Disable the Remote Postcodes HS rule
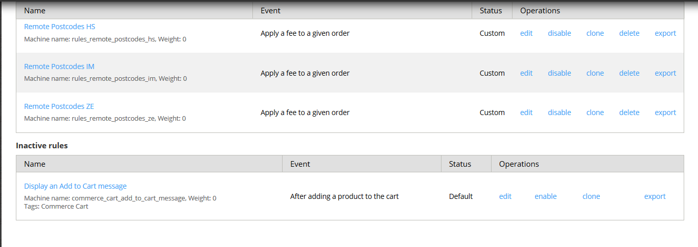Image resolution: width=698 pixels, height=247 pixels. pyautogui.click(x=560, y=33)
